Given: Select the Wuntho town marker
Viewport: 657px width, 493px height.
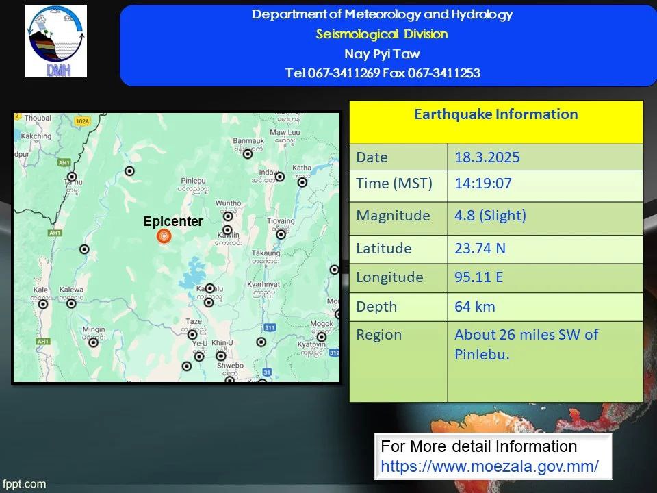Looking at the screenshot, I should tap(228, 216).
